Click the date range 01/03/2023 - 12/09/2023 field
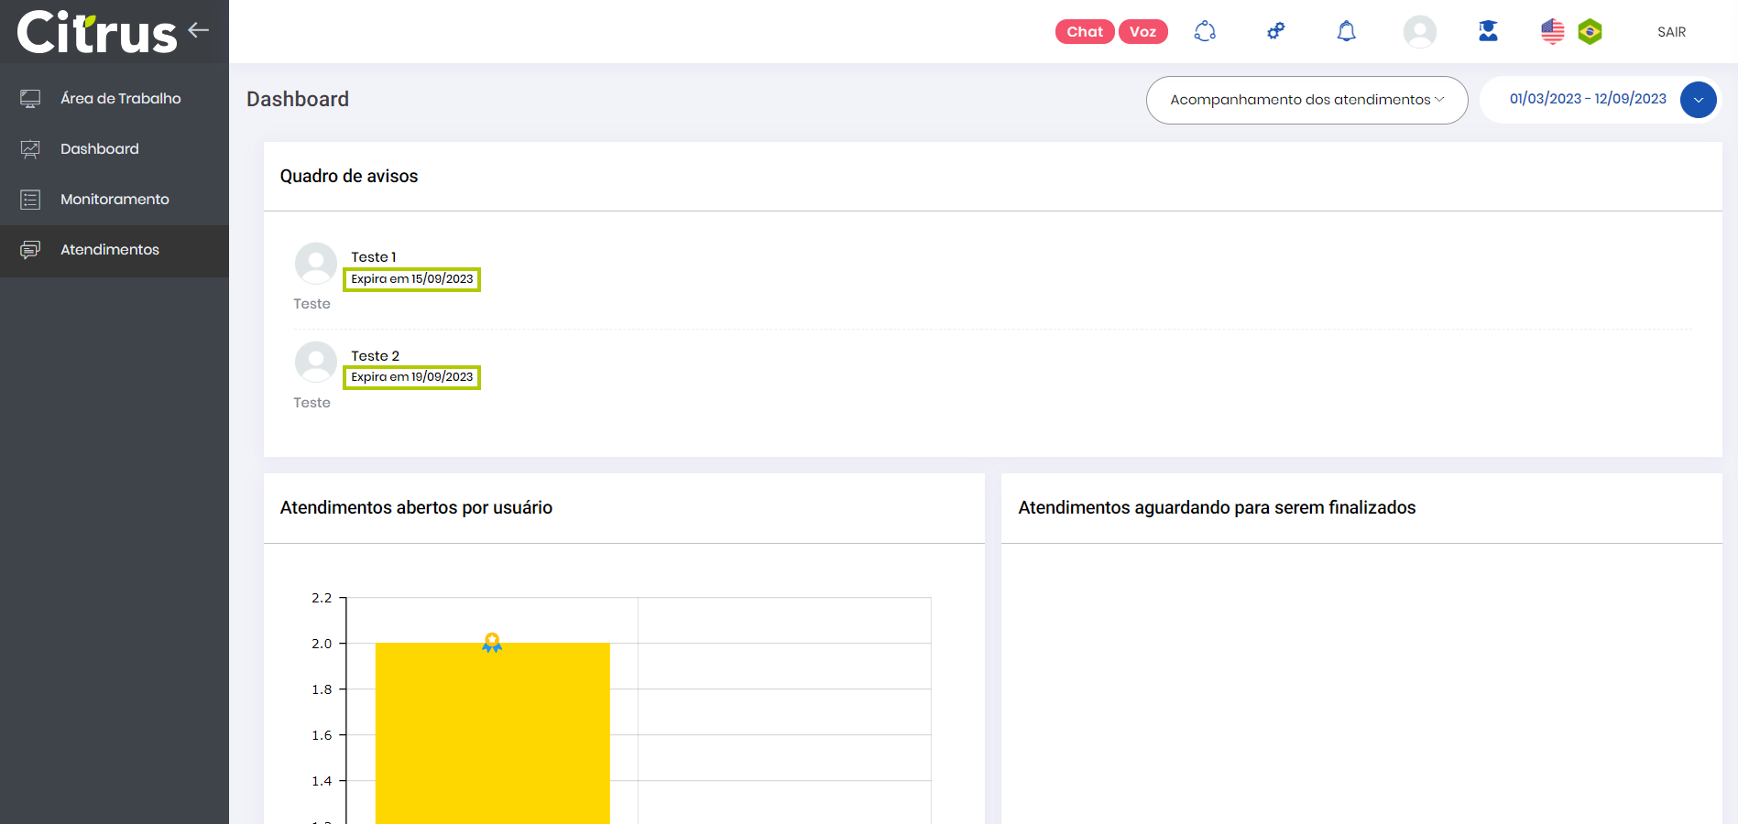This screenshot has height=824, width=1738. pyautogui.click(x=1587, y=99)
